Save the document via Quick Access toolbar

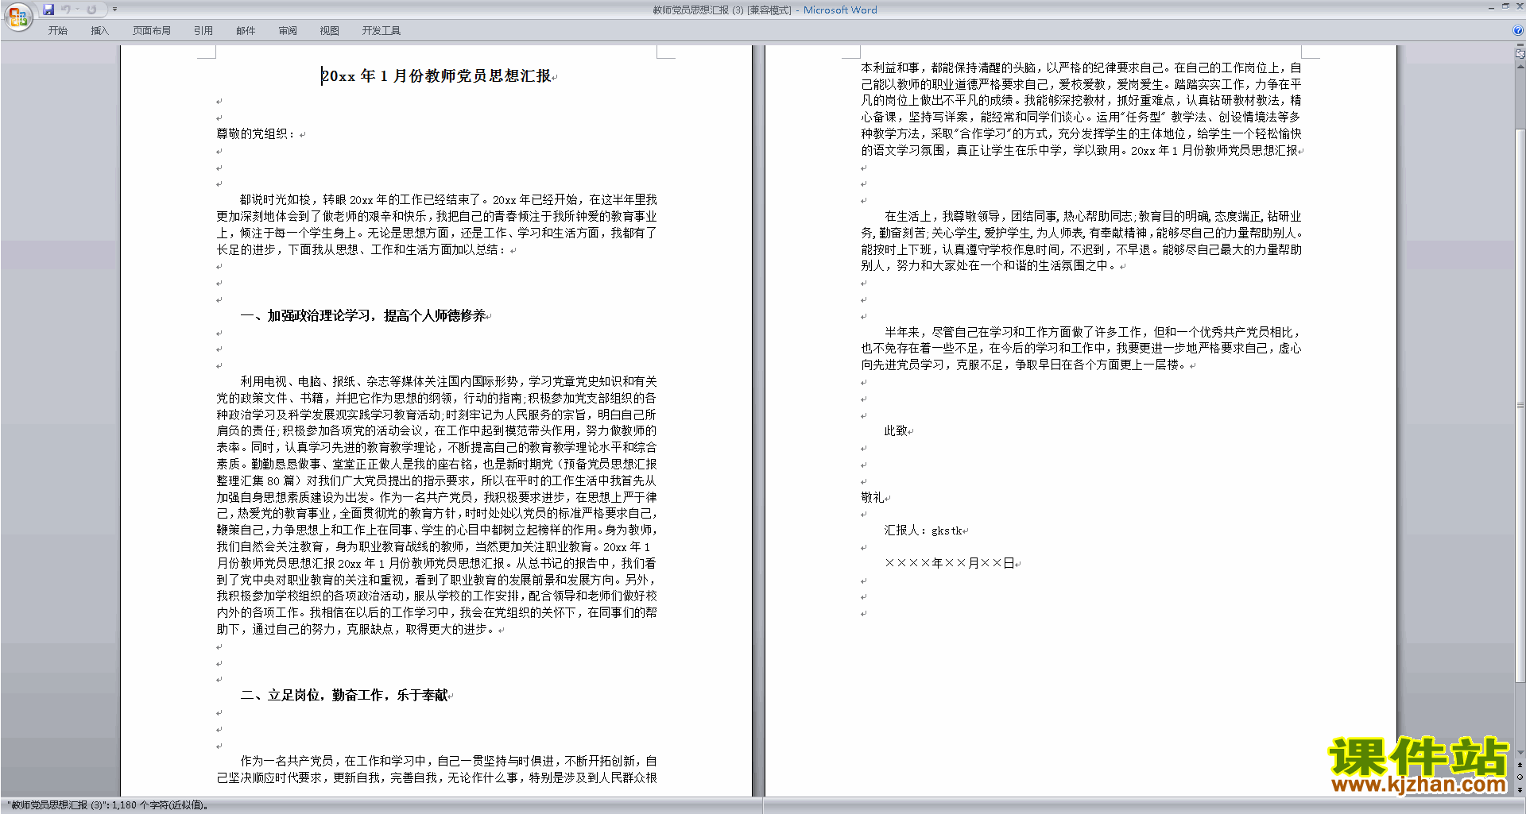coord(48,10)
